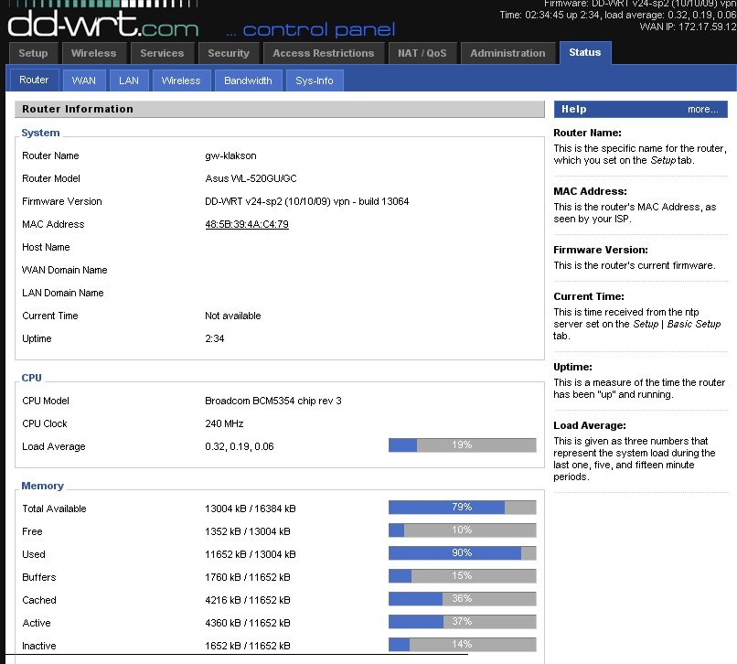Image resolution: width=737 pixels, height=664 pixels.
Task: Open the Access Restrictions tab
Action: tap(324, 53)
